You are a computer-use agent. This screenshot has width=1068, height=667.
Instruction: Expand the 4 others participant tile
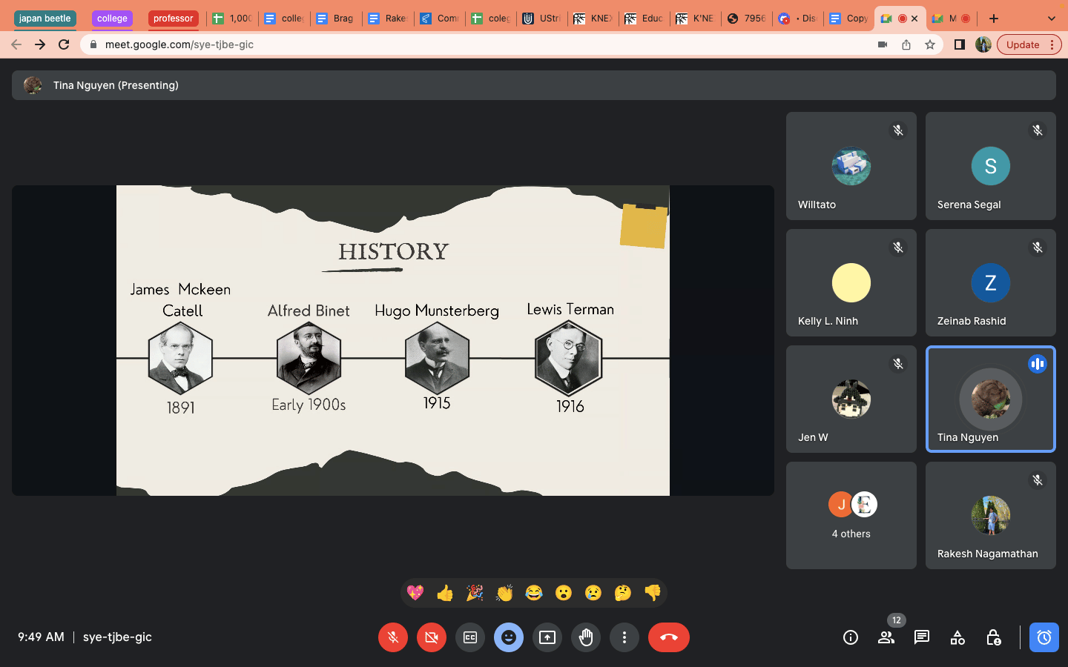coord(851,515)
